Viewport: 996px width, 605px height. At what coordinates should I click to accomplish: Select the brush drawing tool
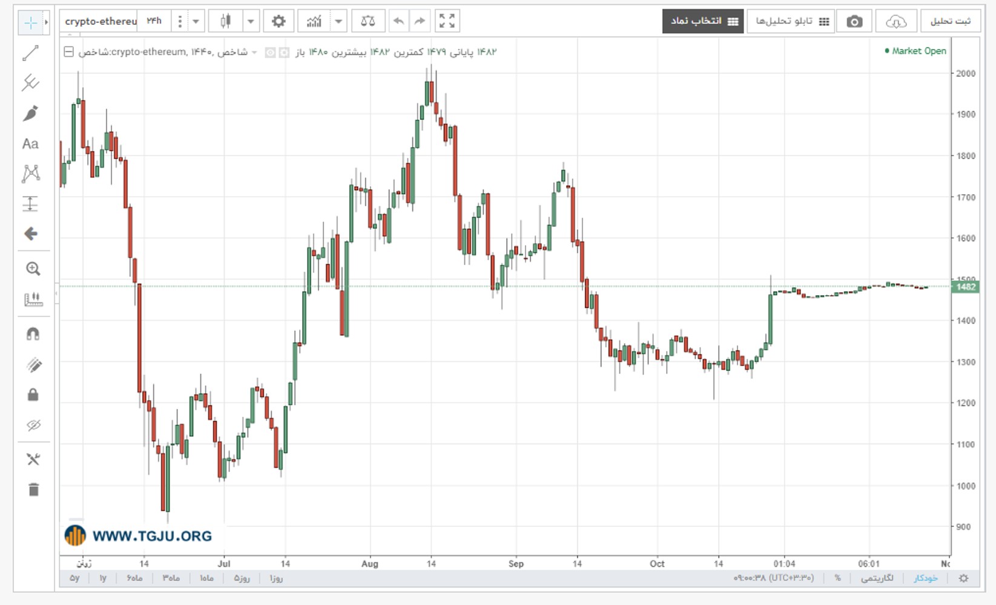(30, 113)
